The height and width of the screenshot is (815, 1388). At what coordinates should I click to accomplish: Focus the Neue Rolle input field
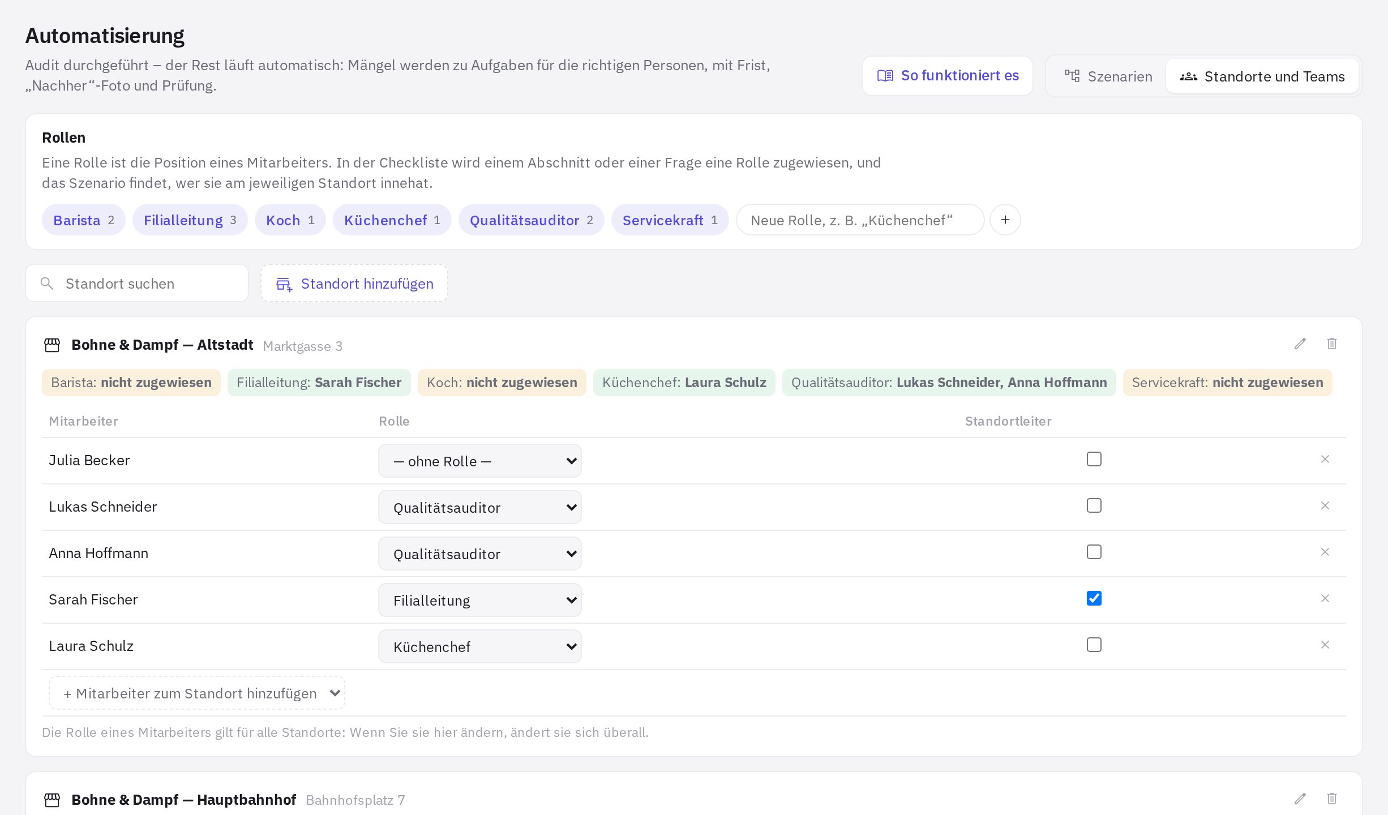[x=860, y=220]
